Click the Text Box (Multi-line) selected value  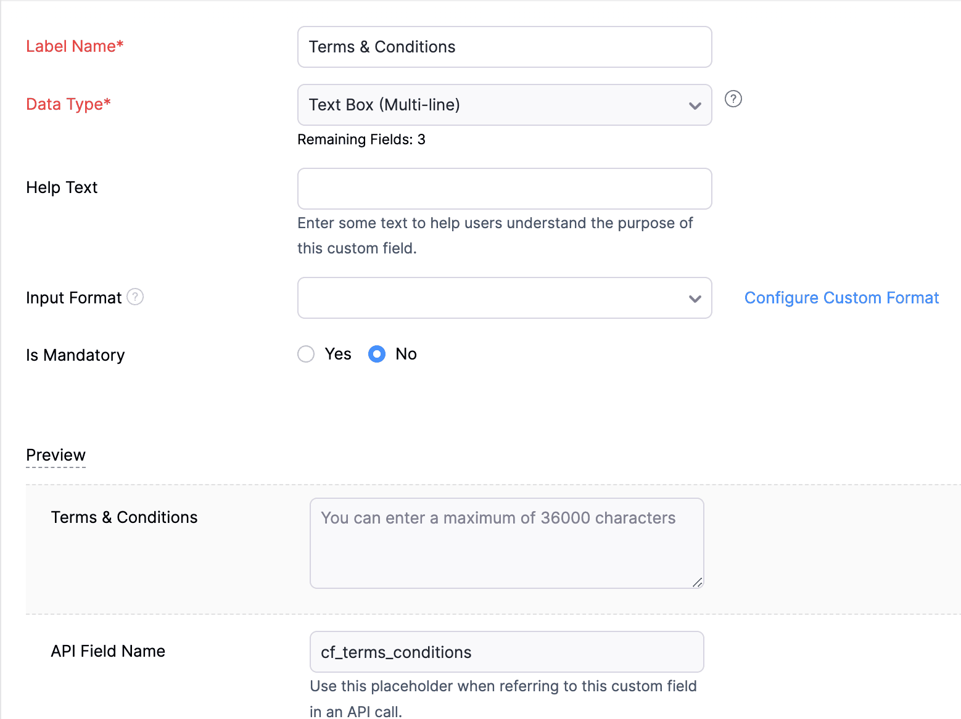[384, 105]
